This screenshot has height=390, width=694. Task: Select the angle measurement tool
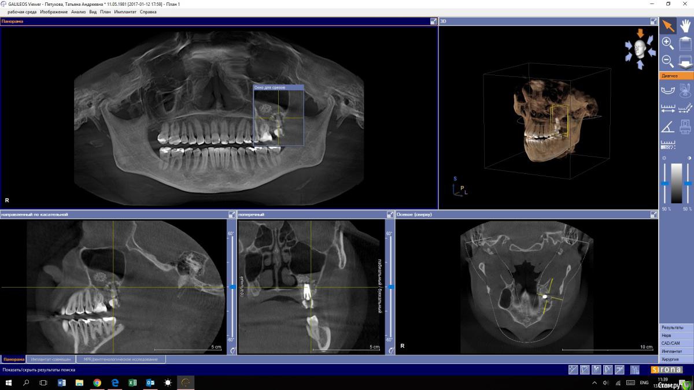(667, 127)
